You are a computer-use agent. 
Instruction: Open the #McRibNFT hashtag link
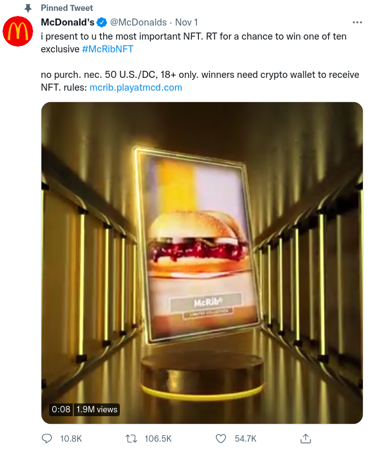[108, 49]
